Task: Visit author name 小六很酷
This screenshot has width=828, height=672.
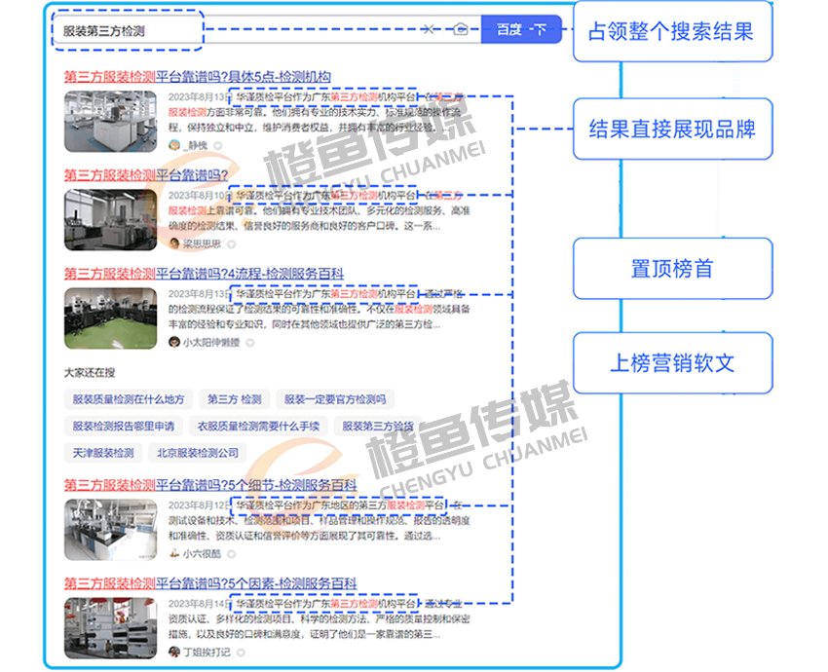Action: (x=202, y=554)
